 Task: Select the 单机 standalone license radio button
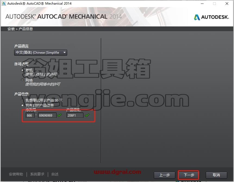tap(22, 70)
